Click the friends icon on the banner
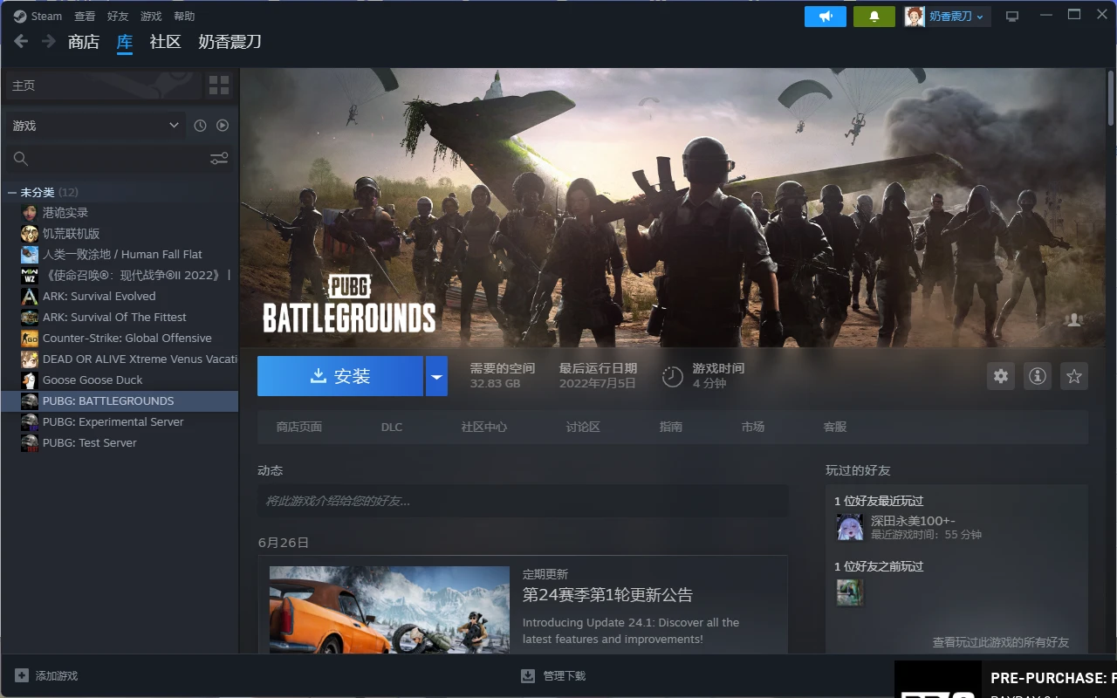The height and width of the screenshot is (698, 1117). click(x=1074, y=319)
